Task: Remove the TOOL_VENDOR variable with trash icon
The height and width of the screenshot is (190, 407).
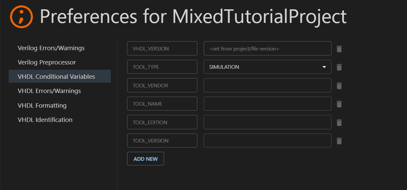Action: click(x=339, y=86)
